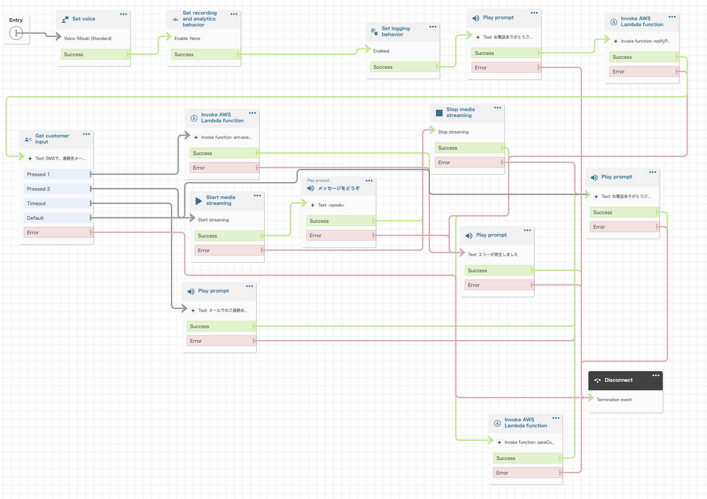Click Success output of Set recording and analytics block
The width and height of the screenshot is (707, 499).
205,54
